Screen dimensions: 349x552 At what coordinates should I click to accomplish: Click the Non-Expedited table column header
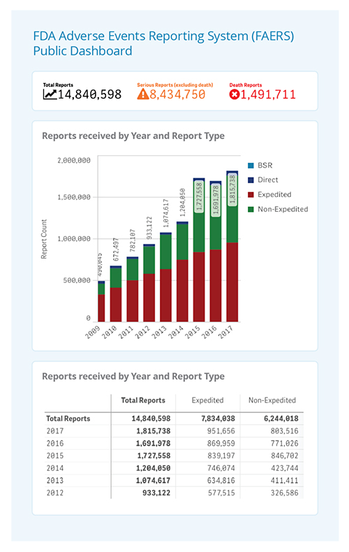click(272, 400)
